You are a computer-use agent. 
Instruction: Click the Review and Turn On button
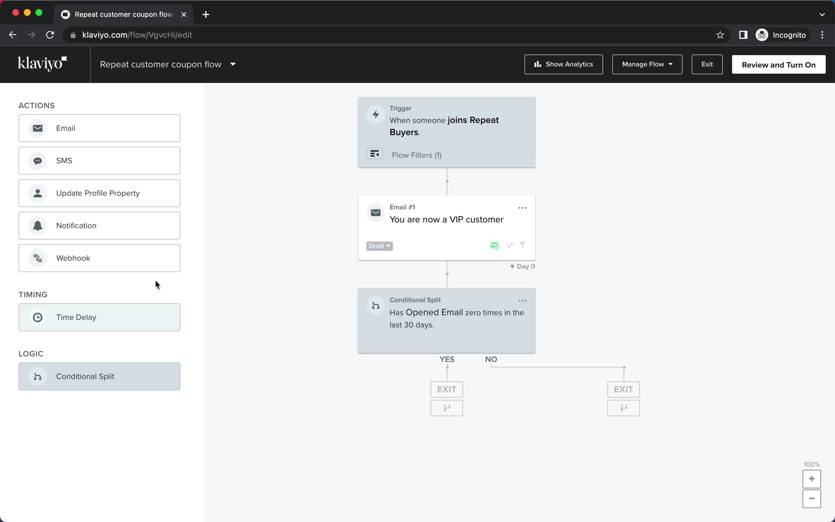click(x=778, y=64)
